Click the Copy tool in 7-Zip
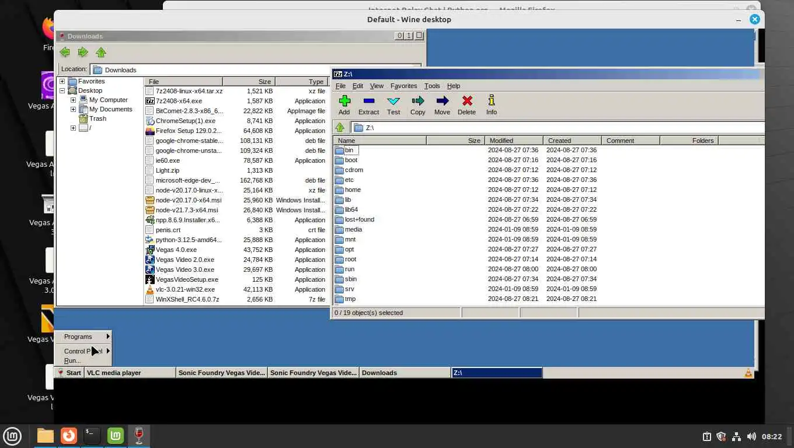The height and width of the screenshot is (448, 794). (417, 105)
